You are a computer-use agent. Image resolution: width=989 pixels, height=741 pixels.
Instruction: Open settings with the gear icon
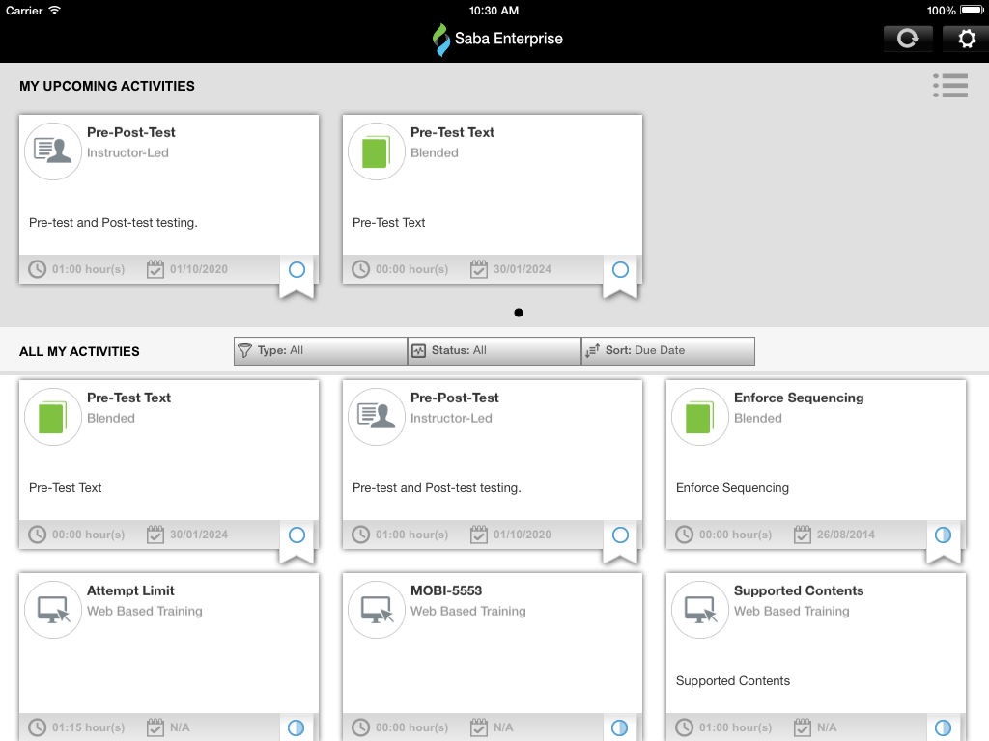pyautogui.click(x=966, y=39)
